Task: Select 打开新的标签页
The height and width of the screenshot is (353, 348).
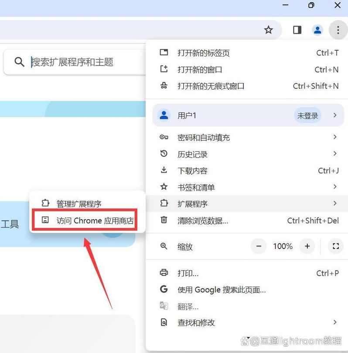Action: click(x=247, y=53)
